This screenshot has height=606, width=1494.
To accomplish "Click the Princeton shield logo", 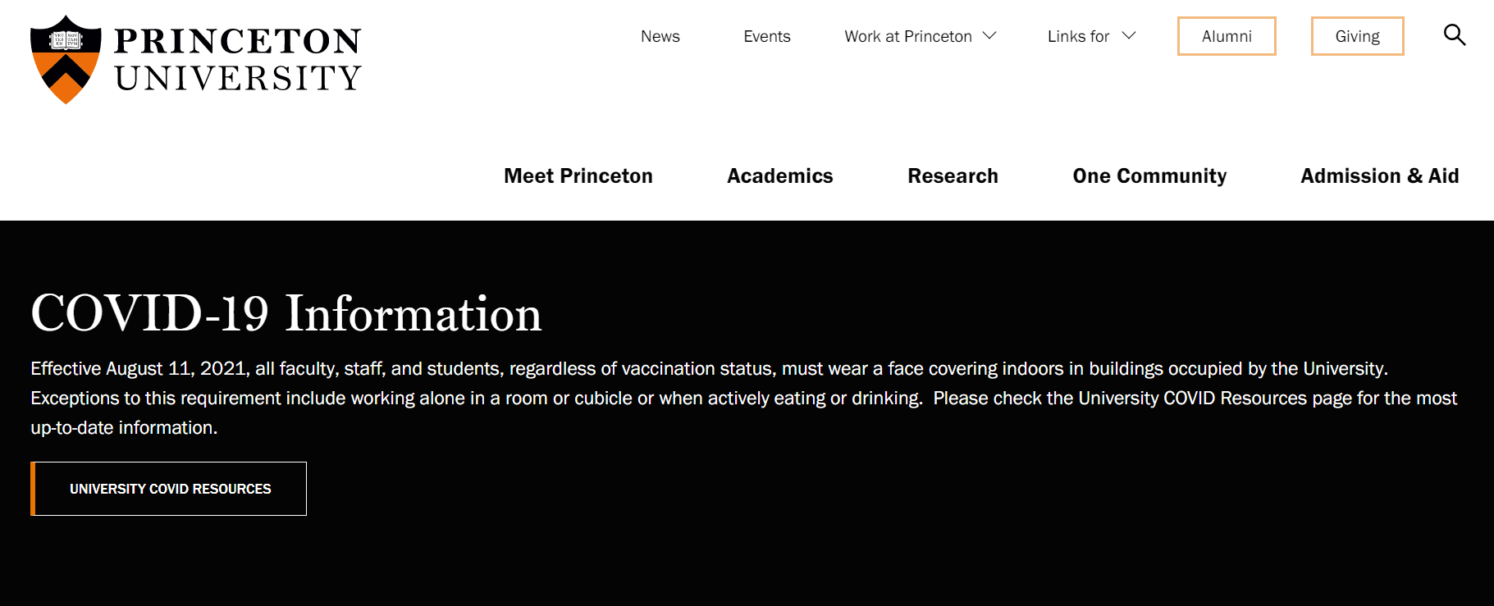I will pyautogui.click(x=66, y=59).
